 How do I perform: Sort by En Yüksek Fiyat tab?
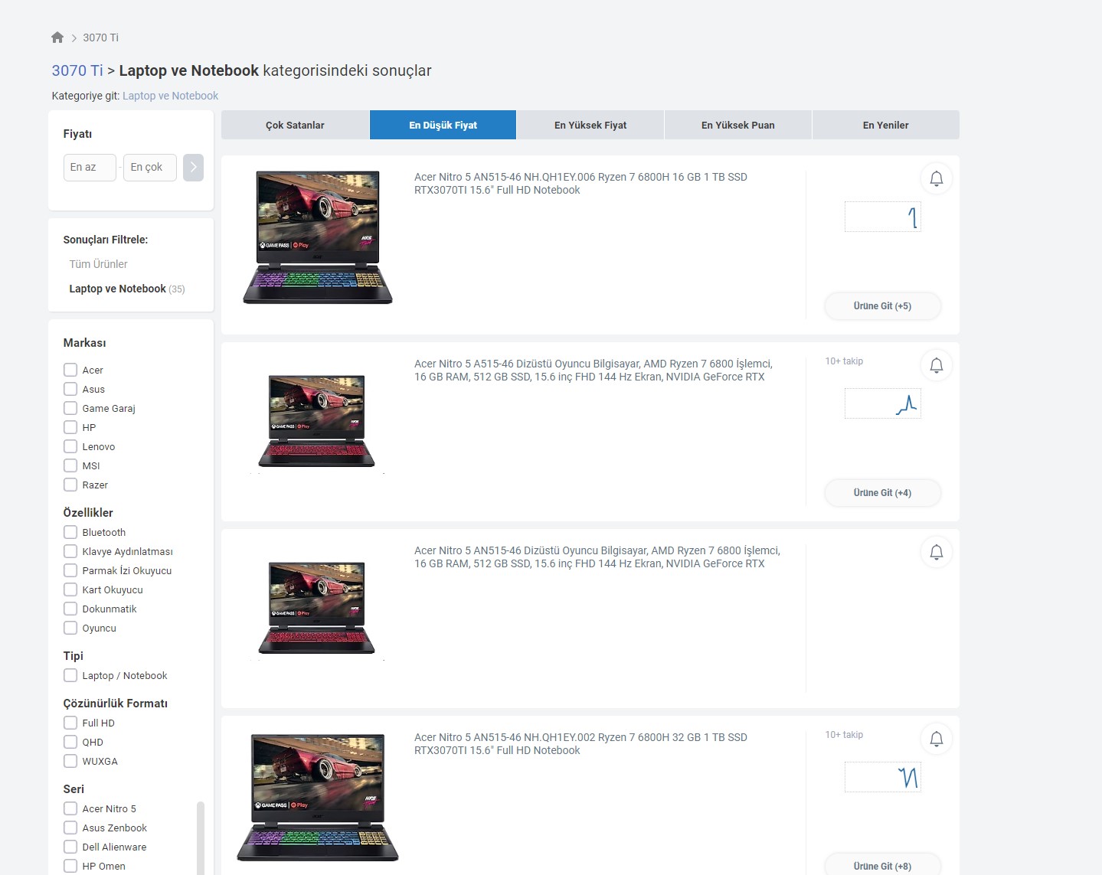pos(590,125)
